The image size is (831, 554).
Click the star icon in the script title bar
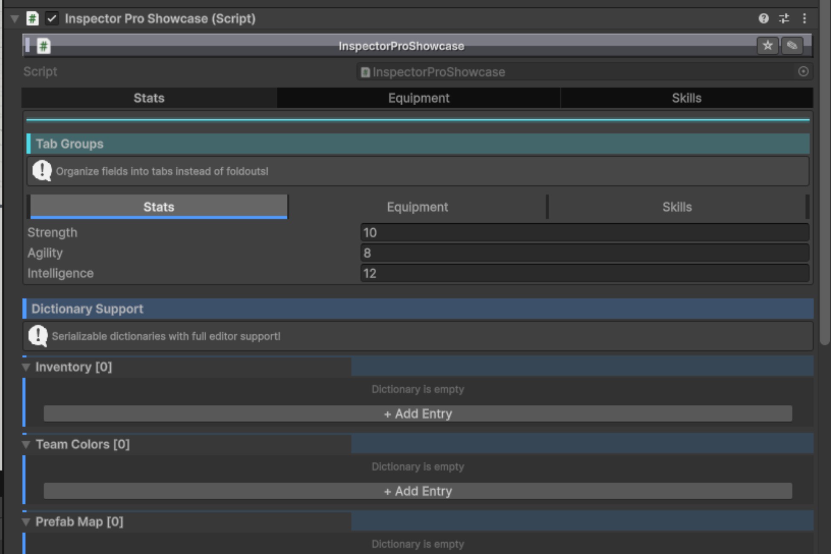click(768, 46)
